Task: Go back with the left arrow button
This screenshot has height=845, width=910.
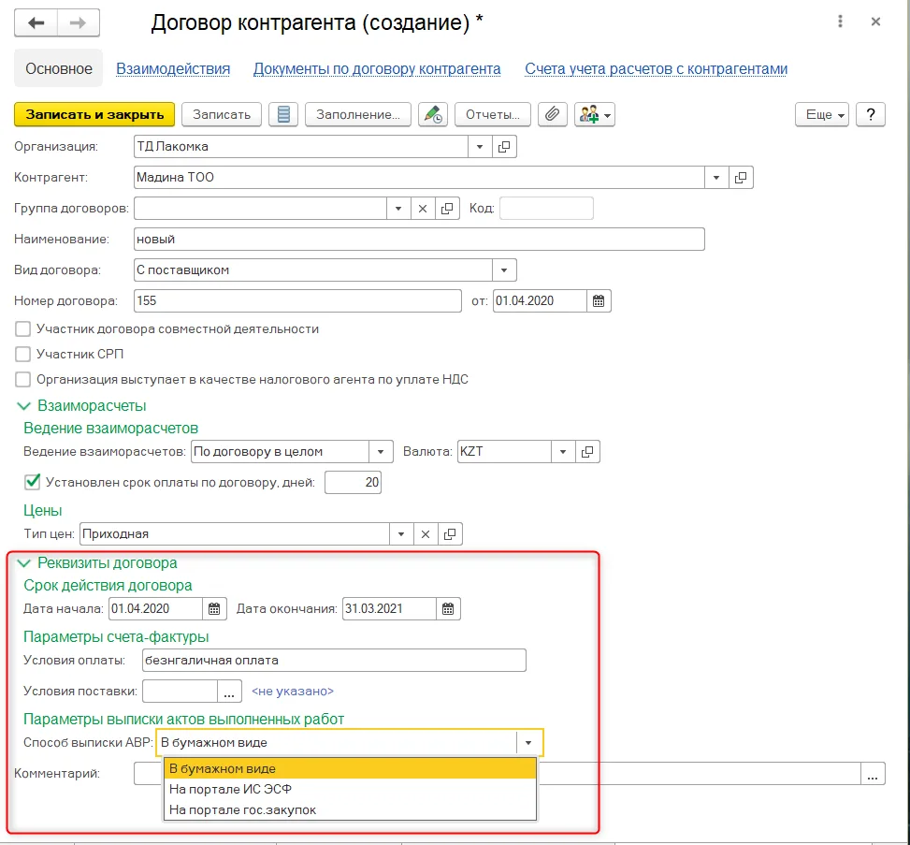Action: tap(36, 23)
